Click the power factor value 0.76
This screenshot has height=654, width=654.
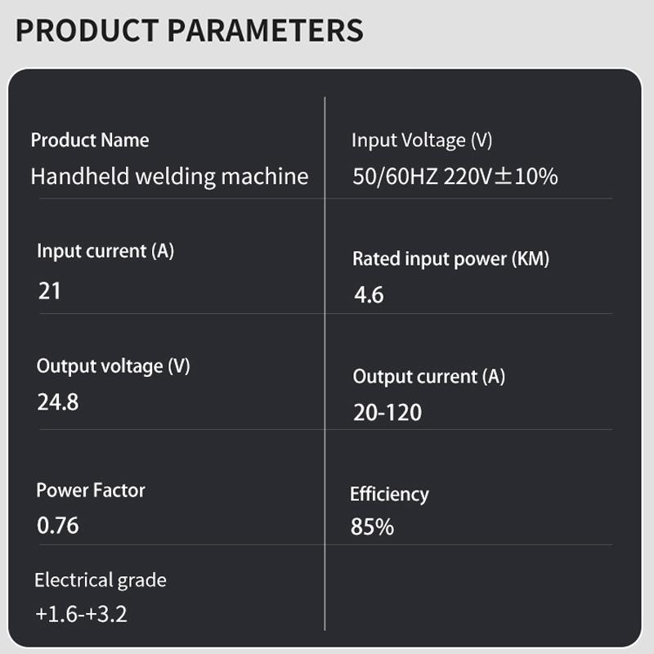(x=58, y=525)
